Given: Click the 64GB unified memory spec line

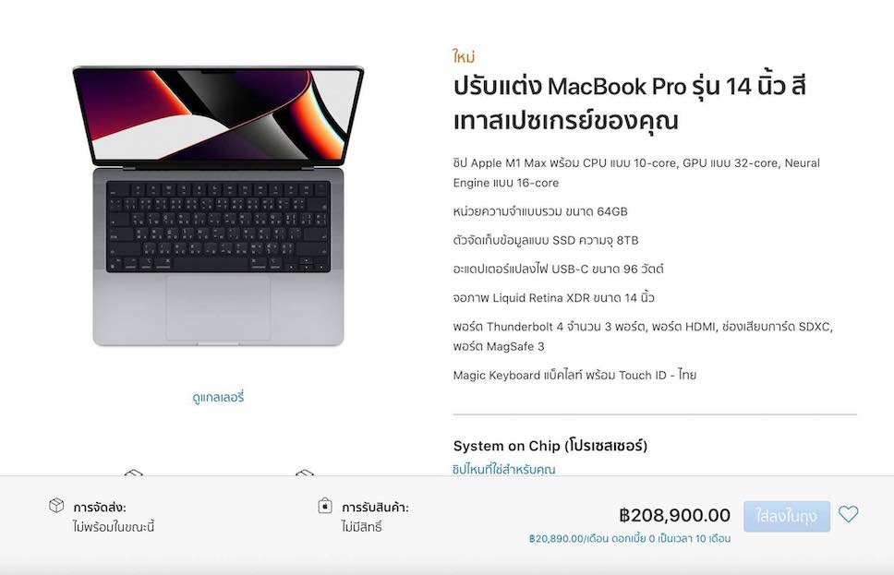Looking at the screenshot, I should coord(540,211).
